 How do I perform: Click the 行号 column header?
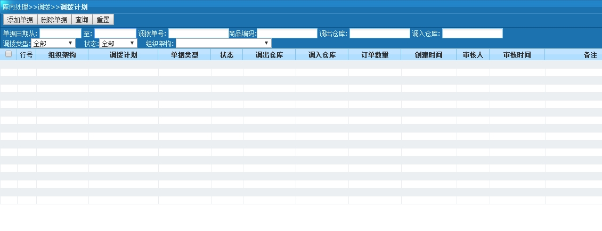27,55
